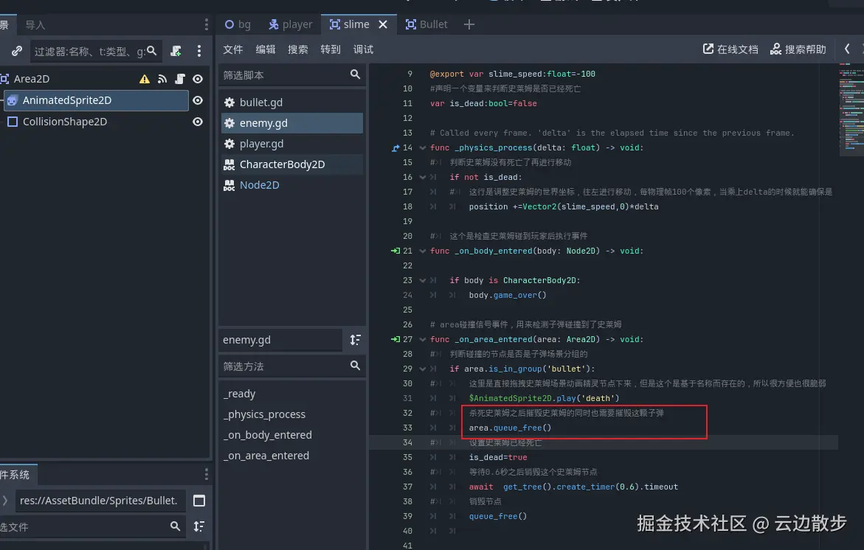Click the signals icon on Area2D node

(162, 79)
